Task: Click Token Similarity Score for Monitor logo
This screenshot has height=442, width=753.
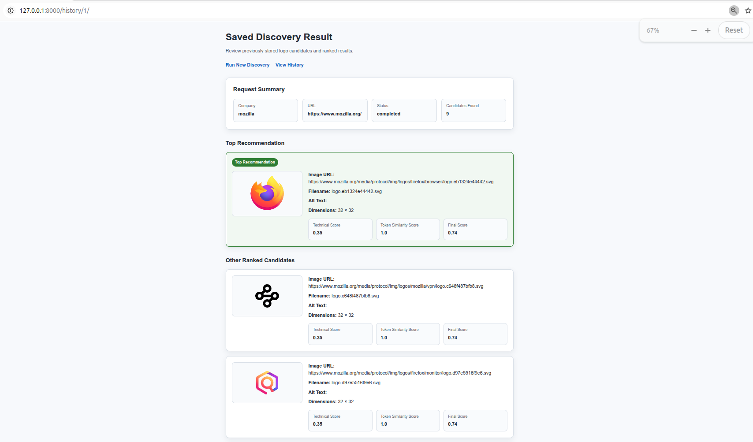Action: tap(408, 420)
